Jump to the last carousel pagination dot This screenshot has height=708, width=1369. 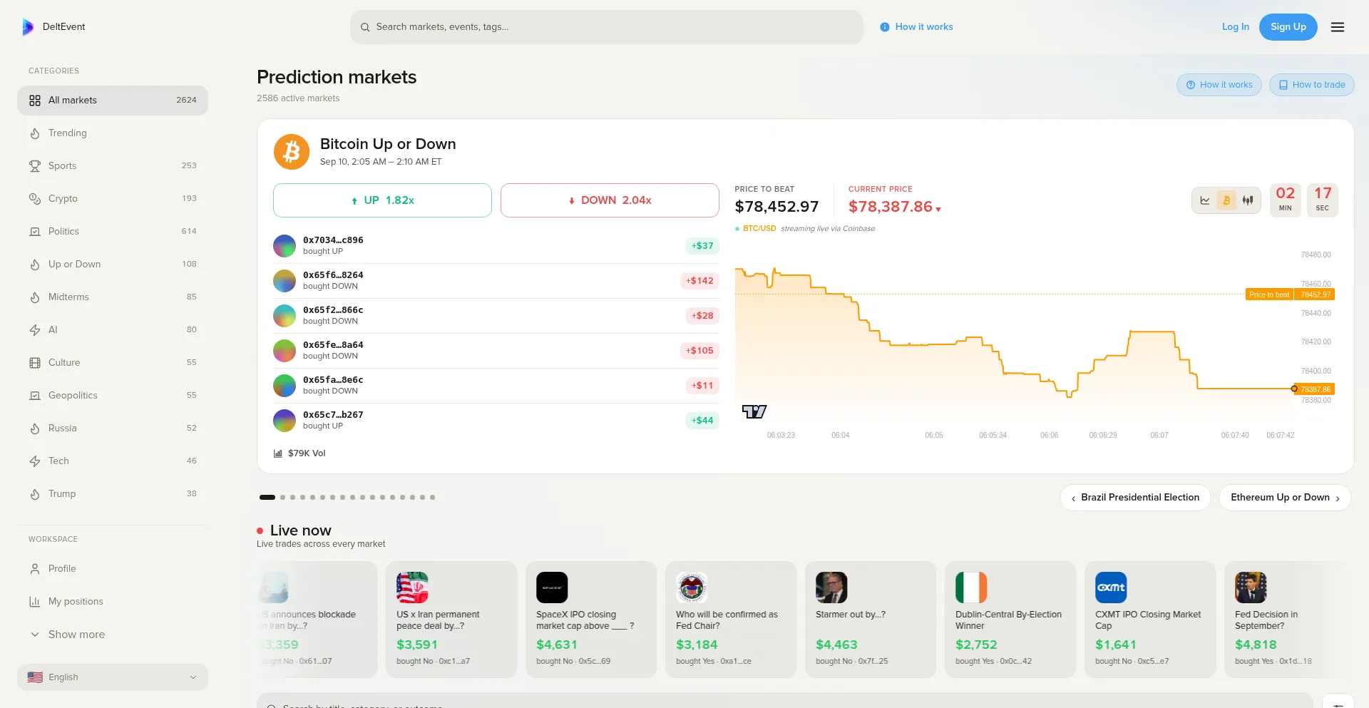click(432, 498)
